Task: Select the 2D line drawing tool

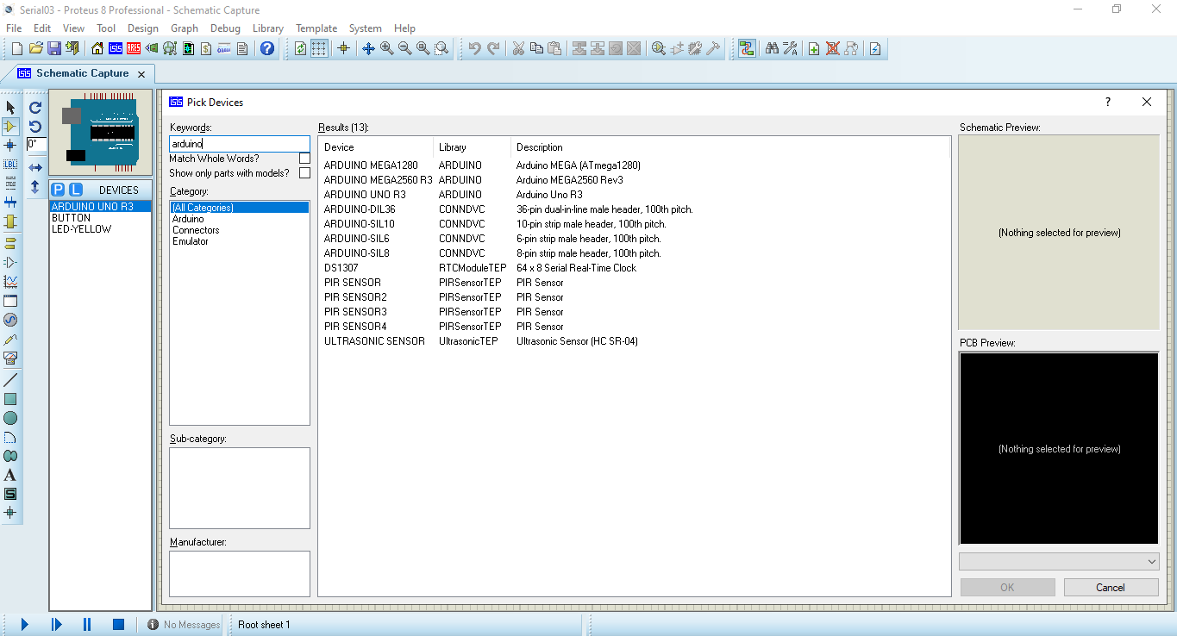Action: 10,380
